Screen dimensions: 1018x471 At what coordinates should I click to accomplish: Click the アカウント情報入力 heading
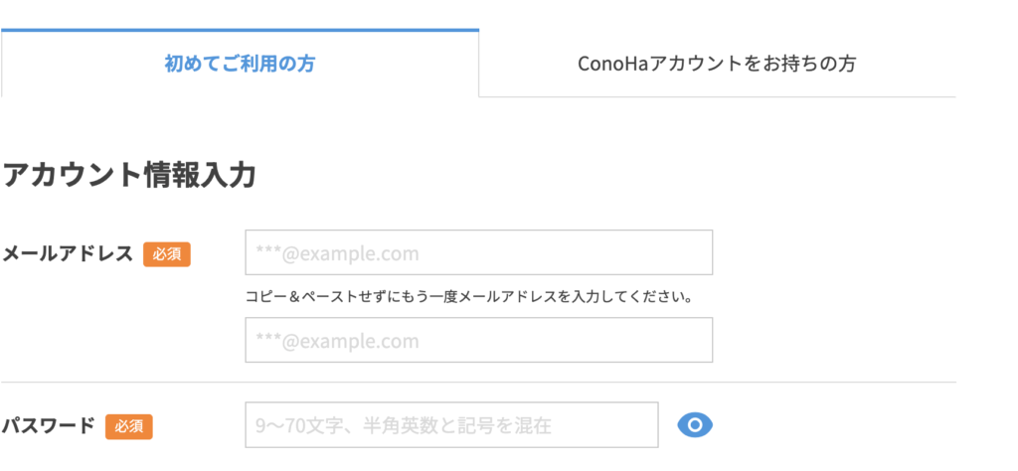(x=129, y=175)
